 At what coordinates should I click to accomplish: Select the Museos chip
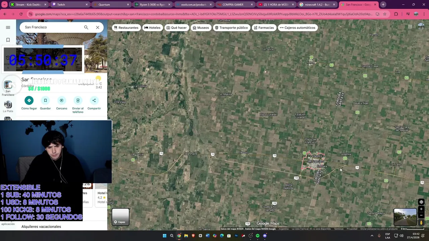[201, 28]
